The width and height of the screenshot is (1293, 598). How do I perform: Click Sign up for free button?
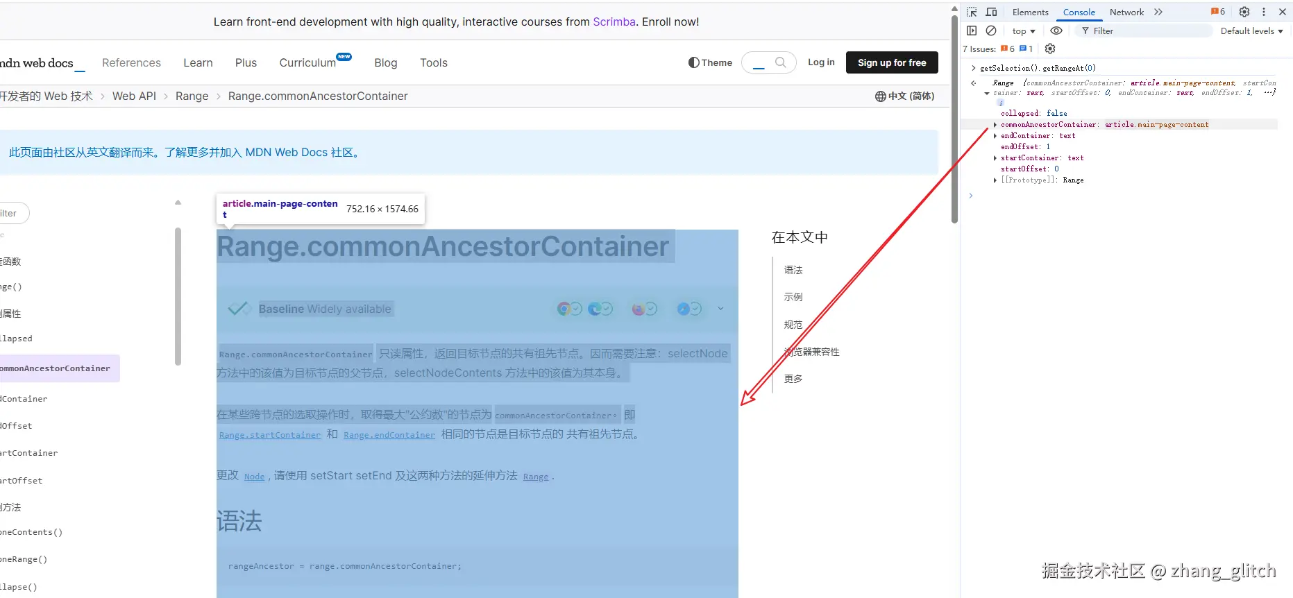(x=892, y=62)
